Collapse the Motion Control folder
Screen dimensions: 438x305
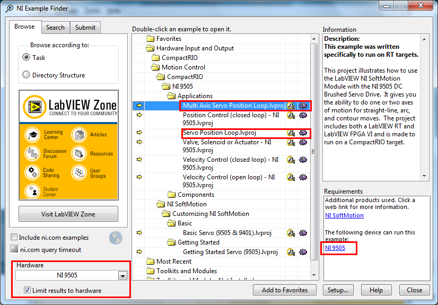(x=155, y=67)
